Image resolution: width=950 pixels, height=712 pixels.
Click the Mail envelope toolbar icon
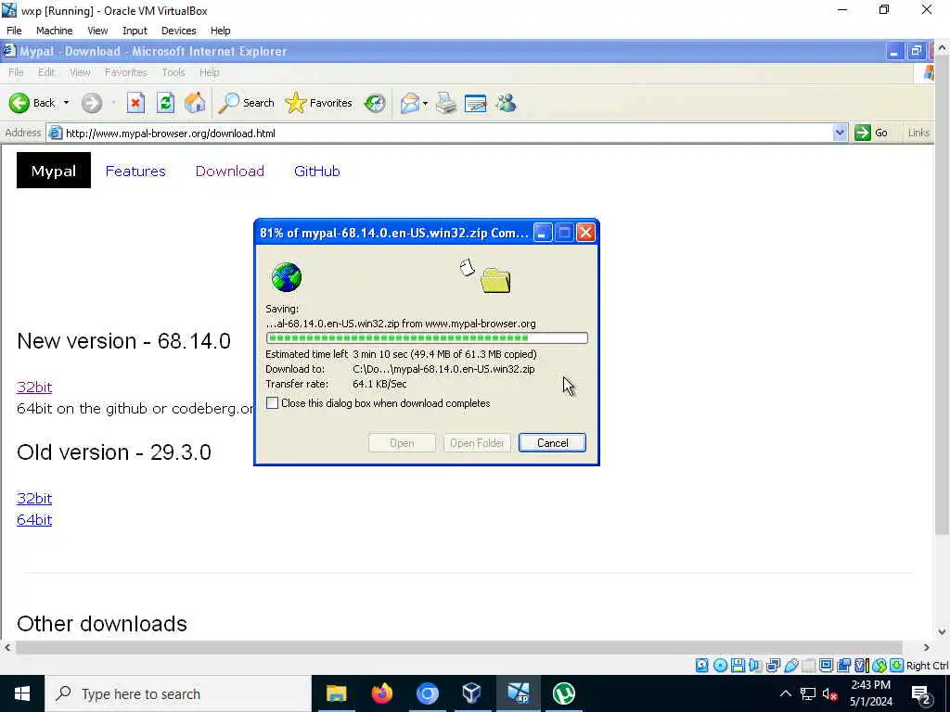[x=410, y=103]
